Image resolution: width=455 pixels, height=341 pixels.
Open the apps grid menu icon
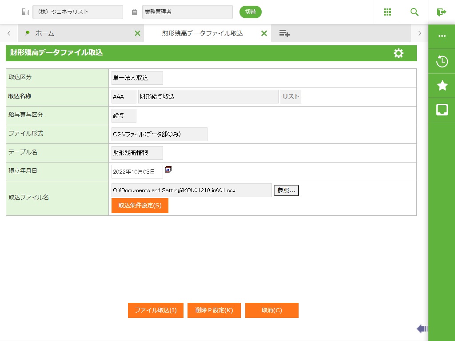pyautogui.click(x=387, y=12)
